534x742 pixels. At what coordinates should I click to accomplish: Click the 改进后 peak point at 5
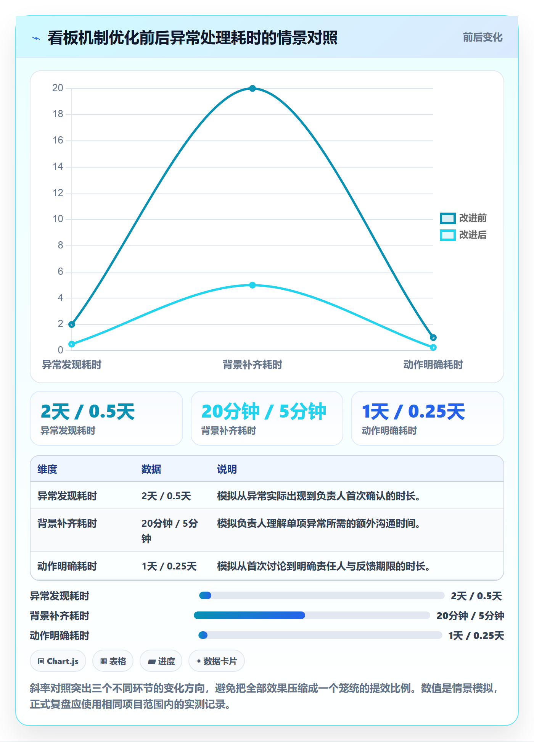253,285
